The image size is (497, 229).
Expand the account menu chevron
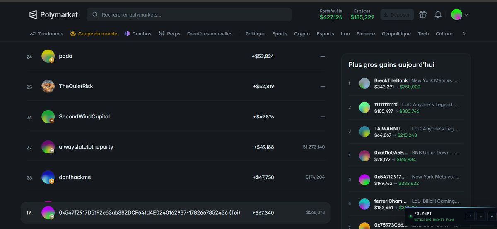[467, 15]
